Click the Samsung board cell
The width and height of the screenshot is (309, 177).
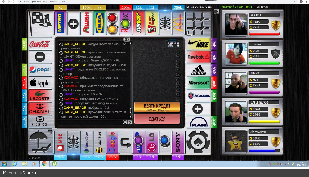pyautogui.click(x=139, y=142)
